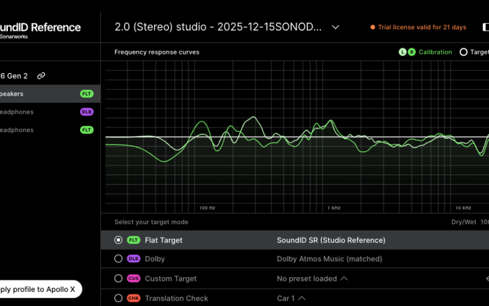Click the profile name 2.0 (Stereo) studio
Screen dimensions: 489x306
click(x=218, y=27)
